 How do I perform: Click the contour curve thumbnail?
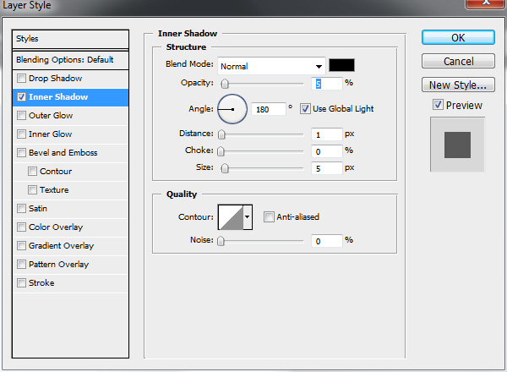(231, 216)
